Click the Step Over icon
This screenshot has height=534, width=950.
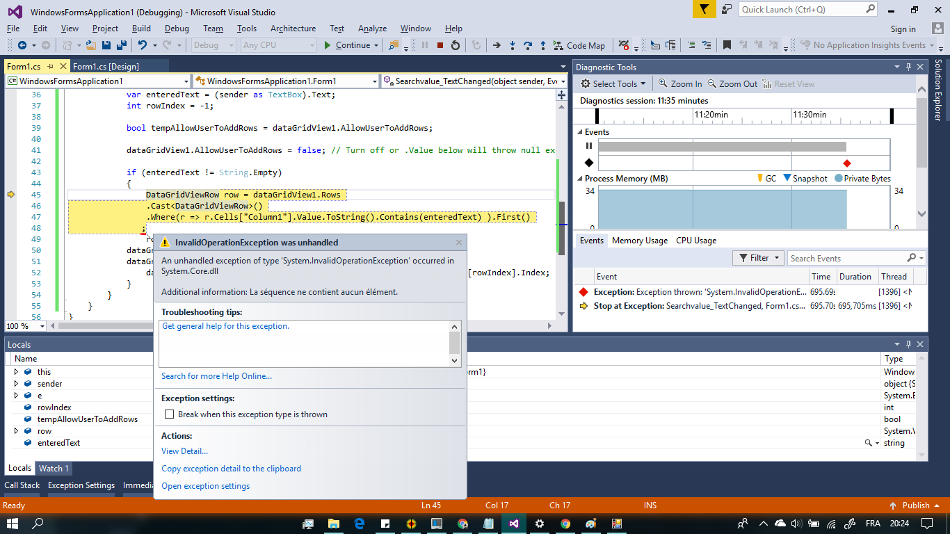tap(528, 45)
